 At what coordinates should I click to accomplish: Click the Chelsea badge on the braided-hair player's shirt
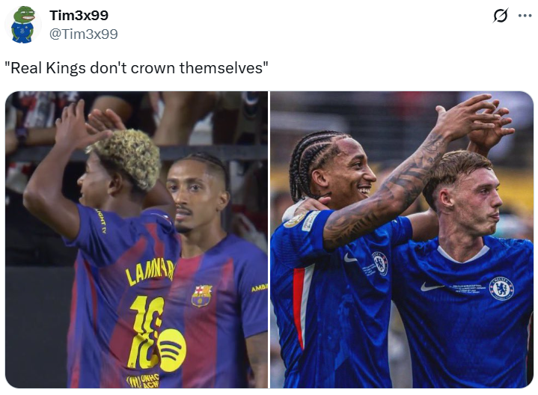tap(379, 263)
